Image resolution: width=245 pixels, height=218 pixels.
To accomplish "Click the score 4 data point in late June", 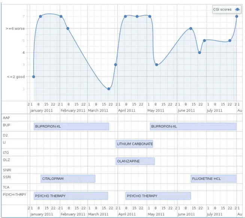I will pyautogui.click(x=200, y=53).
